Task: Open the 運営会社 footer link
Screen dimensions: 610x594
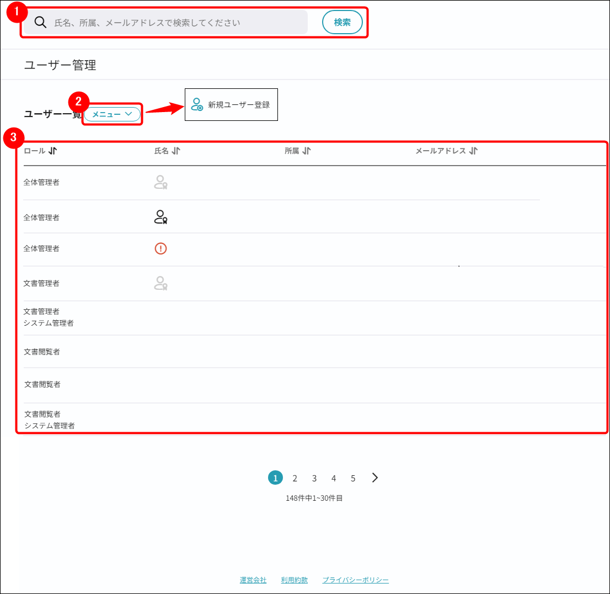Action: click(x=253, y=580)
